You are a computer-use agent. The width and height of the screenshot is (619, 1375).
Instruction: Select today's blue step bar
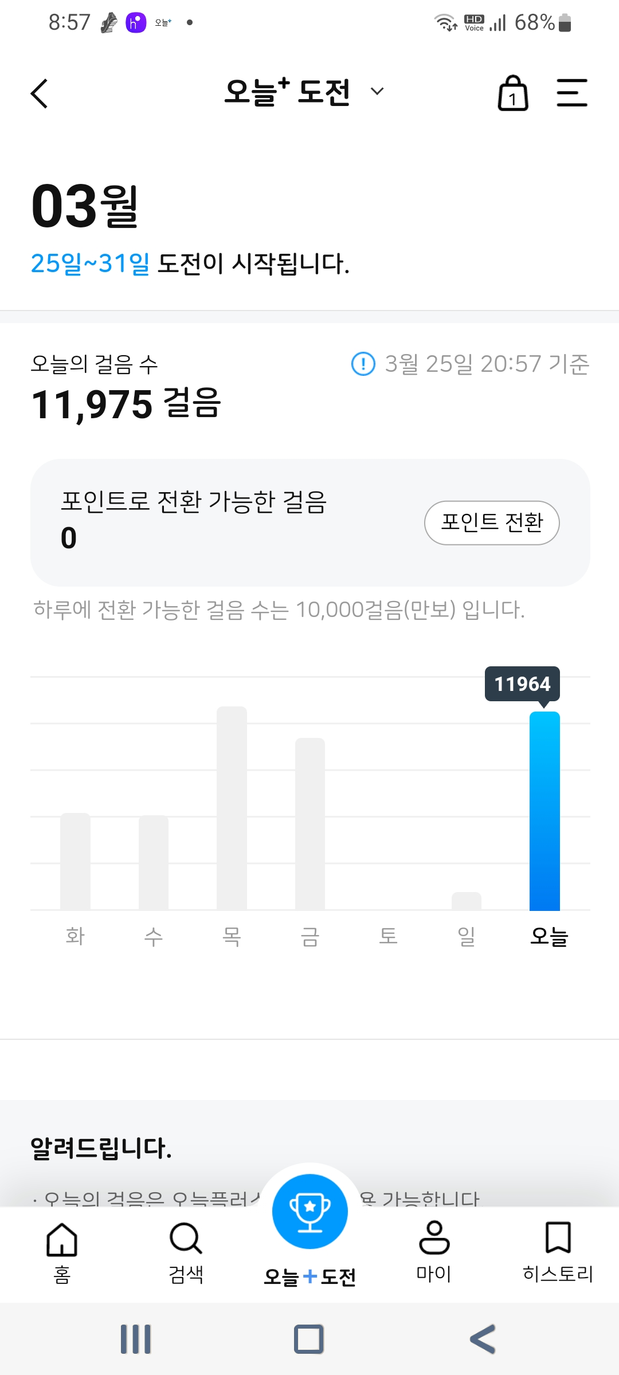(544, 811)
